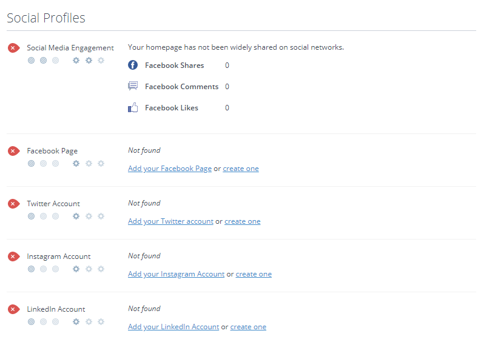478x342 pixels.
Task: Click first gear icon under Facebook Page
Action: coord(76,163)
